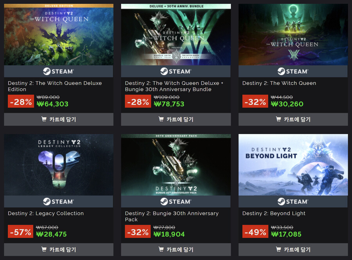Click the Steam logo under Legacy Collection

58,201
